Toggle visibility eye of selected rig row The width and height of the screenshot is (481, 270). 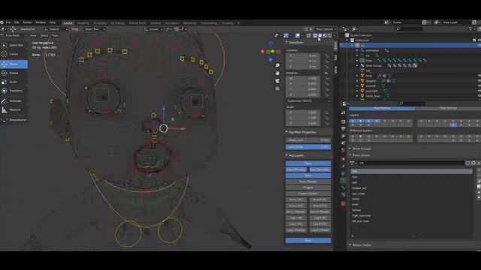479,45
